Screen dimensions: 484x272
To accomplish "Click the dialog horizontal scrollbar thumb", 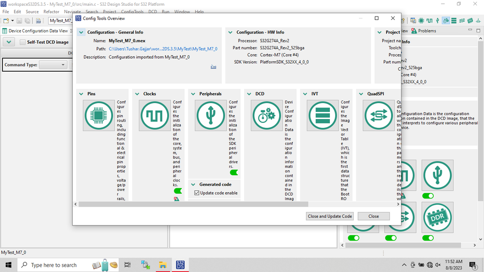I will point(193,204).
